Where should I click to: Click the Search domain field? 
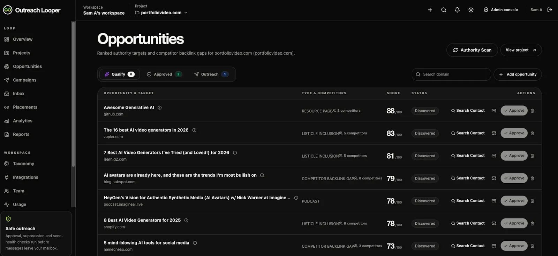tap(451, 74)
